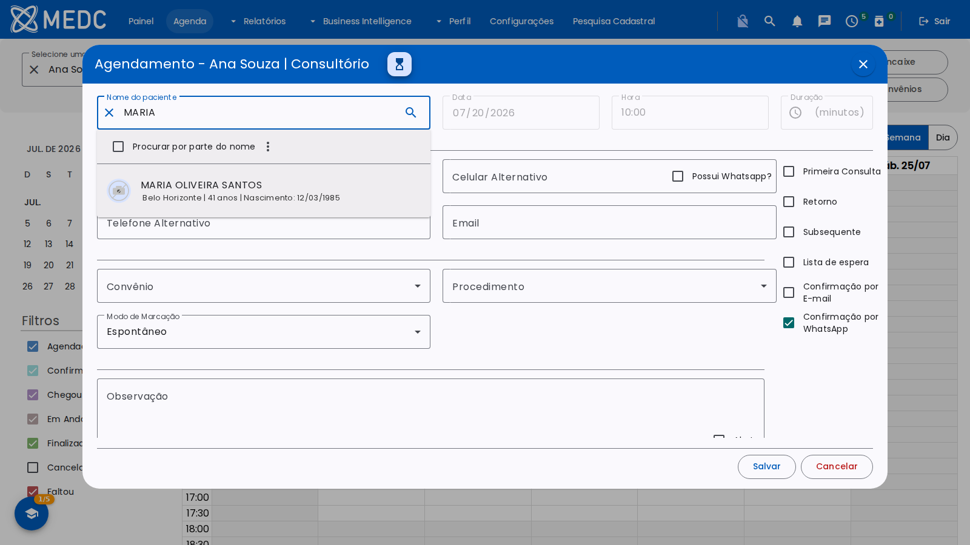Click the Sair logout button
The width and height of the screenshot is (970, 545).
pyautogui.click(x=934, y=21)
